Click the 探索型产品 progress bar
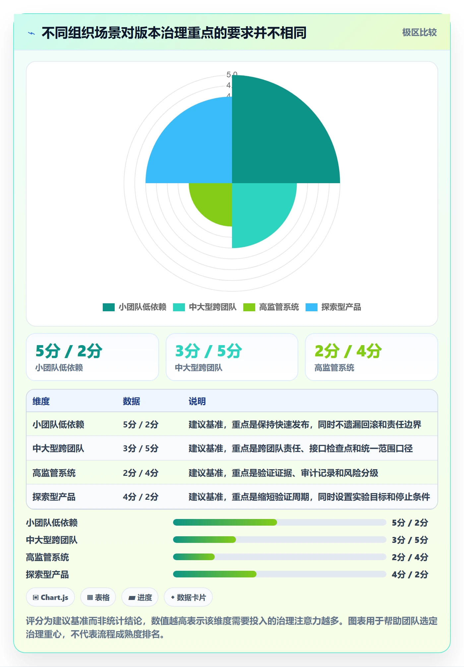The height and width of the screenshot is (667, 464). coord(280,574)
